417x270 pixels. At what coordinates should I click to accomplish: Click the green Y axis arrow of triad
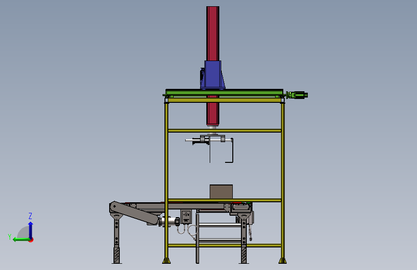click(x=21, y=240)
